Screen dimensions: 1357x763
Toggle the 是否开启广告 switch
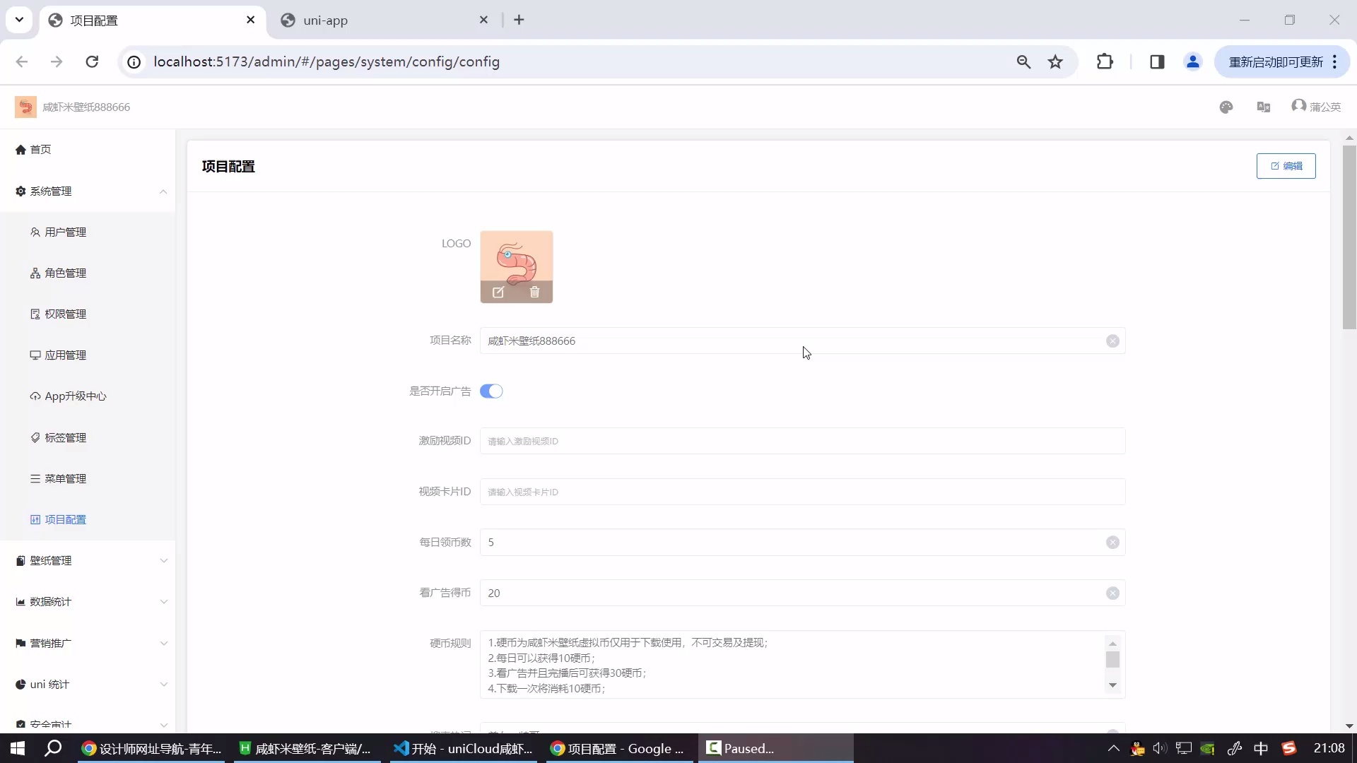point(491,391)
